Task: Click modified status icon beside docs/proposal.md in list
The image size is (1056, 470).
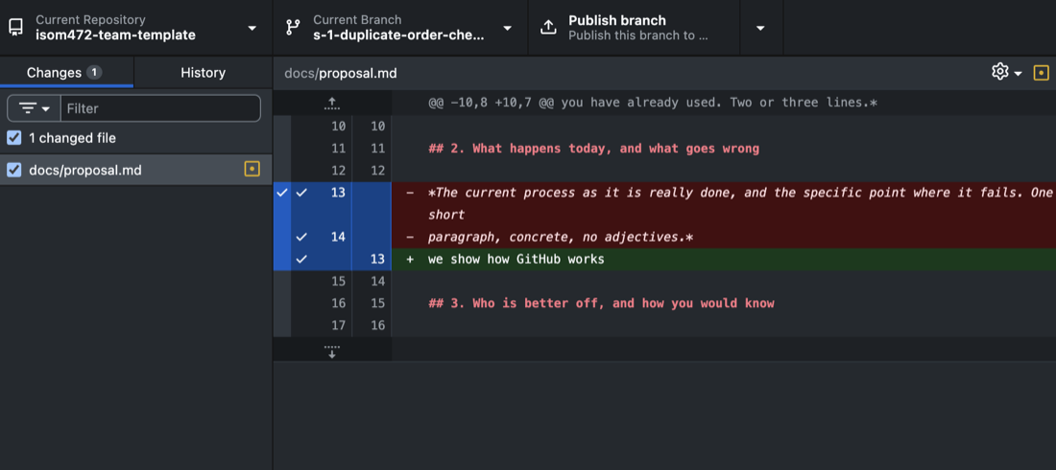Action: coord(252,170)
